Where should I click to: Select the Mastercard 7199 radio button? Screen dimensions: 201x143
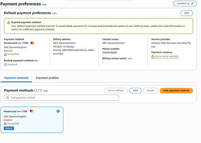[58, 111]
